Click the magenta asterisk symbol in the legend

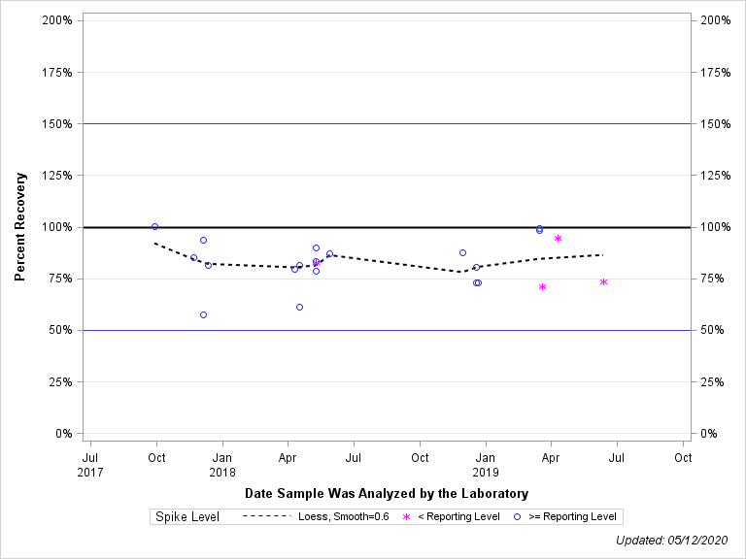[x=406, y=516]
